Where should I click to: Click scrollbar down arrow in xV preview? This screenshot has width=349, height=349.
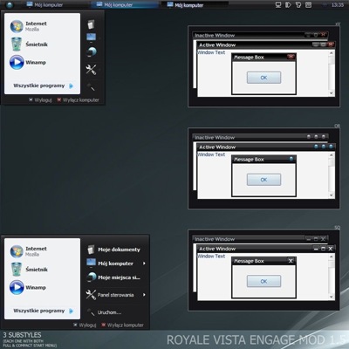coord(331,93)
